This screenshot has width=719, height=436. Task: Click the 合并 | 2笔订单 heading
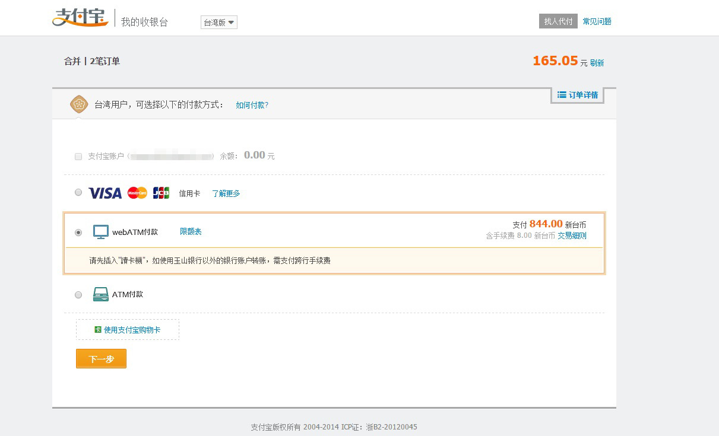92,61
